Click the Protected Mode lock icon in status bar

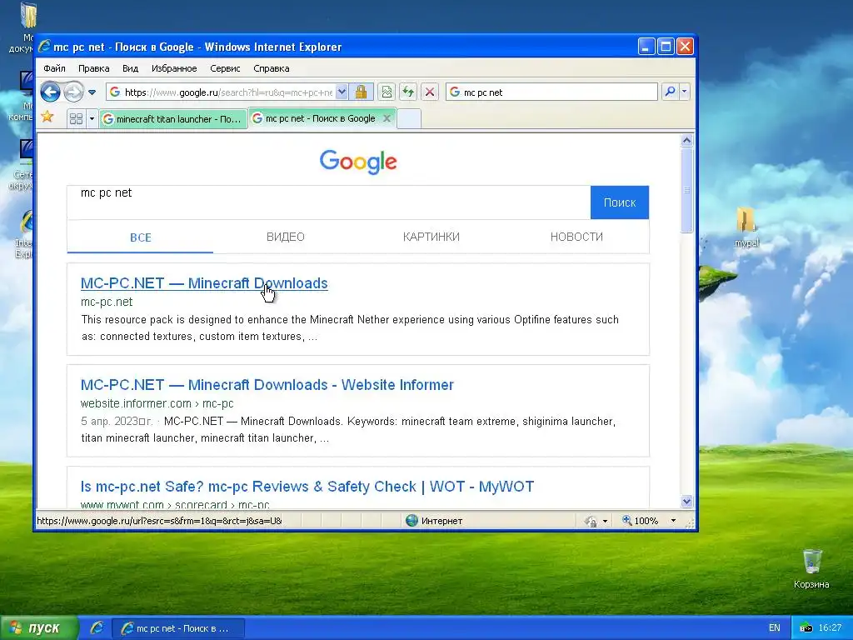pos(591,521)
